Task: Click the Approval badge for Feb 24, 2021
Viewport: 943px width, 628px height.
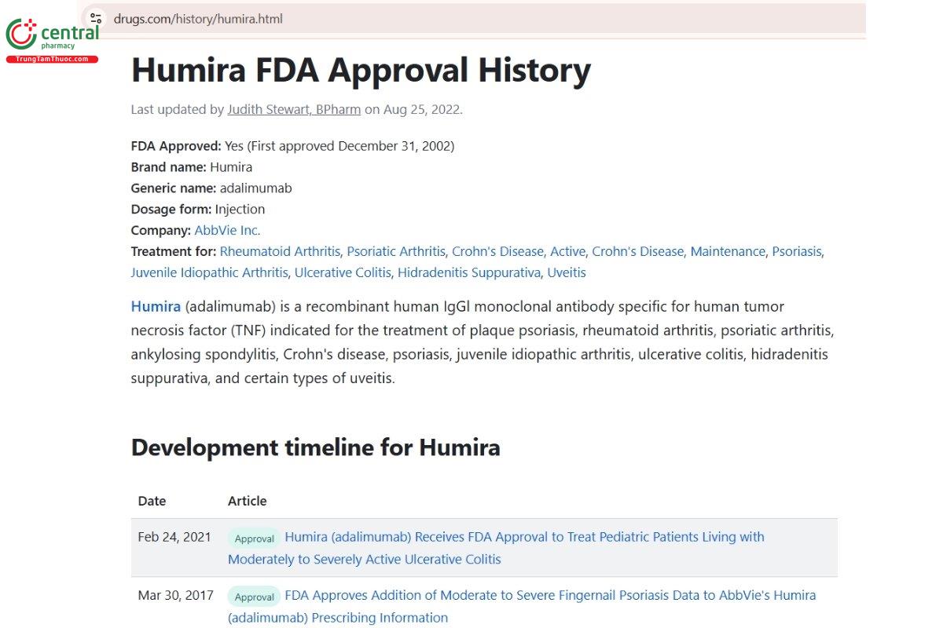Action: (x=254, y=539)
